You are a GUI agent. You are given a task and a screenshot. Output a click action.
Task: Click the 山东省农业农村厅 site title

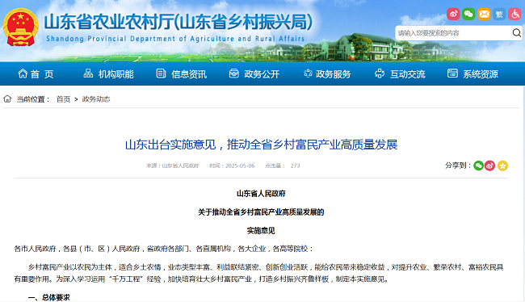pos(178,22)
